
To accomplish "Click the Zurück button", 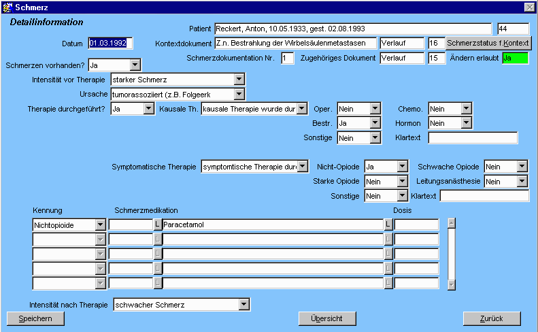I will (491, 318).
